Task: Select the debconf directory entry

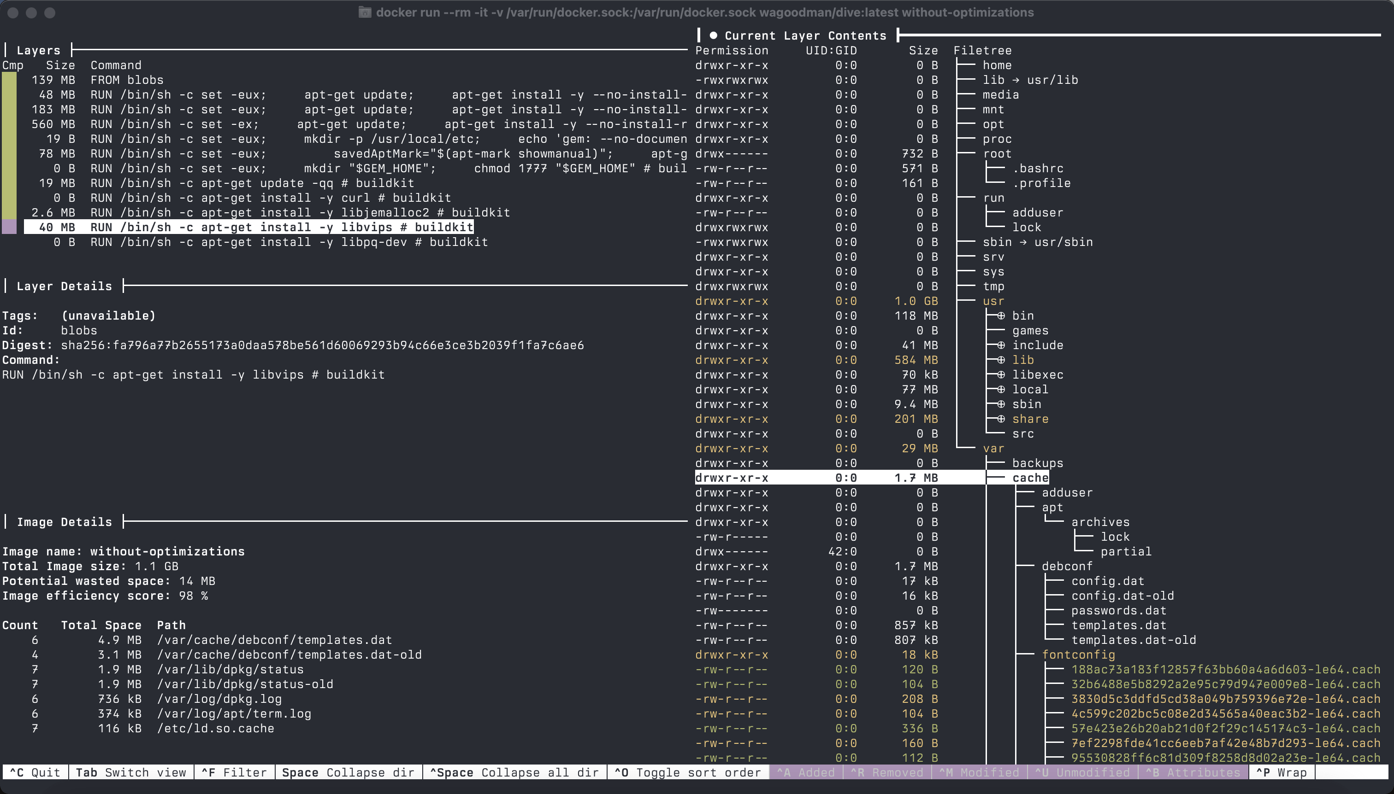Action: [1067, 566]
